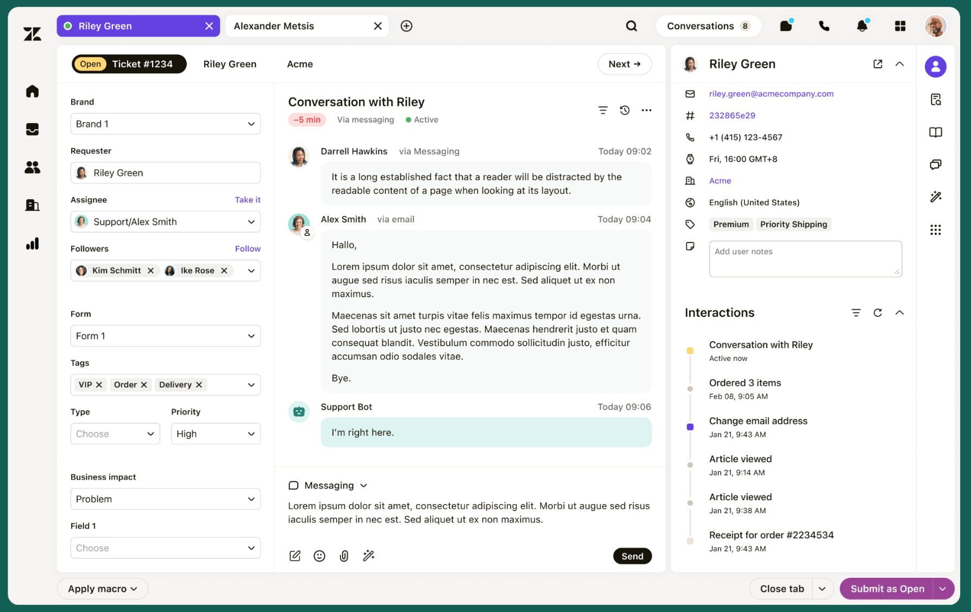The height and width of the screenshot is (612, 971).
Task: Open the notifications bell
Action: [x=862, y=25]
